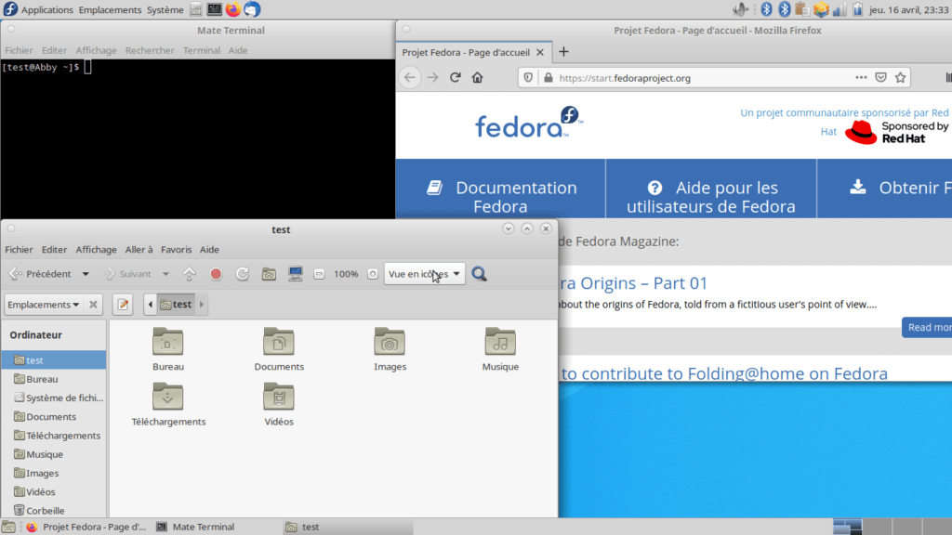
Task: Click the zoom in icon after 100%
Action: [373, 274]
